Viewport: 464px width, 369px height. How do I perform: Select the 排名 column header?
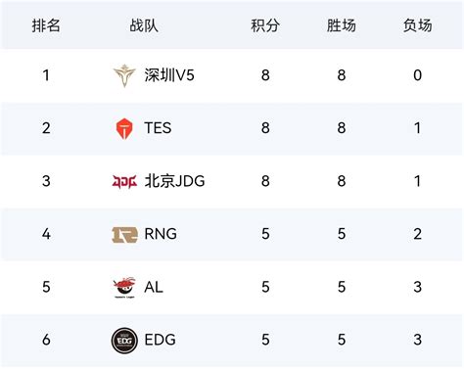(46, 25)
